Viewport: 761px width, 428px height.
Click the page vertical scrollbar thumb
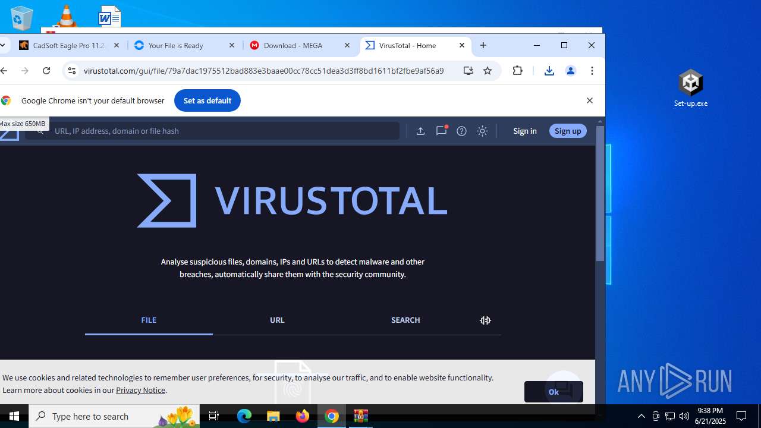(x=600, y=193)
